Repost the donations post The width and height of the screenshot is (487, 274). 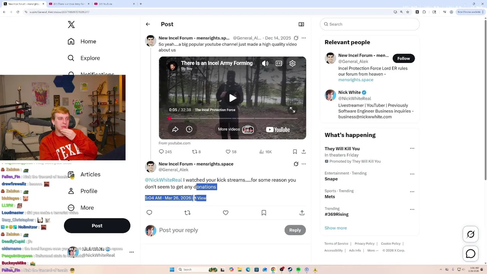click(x=187, y=213)
